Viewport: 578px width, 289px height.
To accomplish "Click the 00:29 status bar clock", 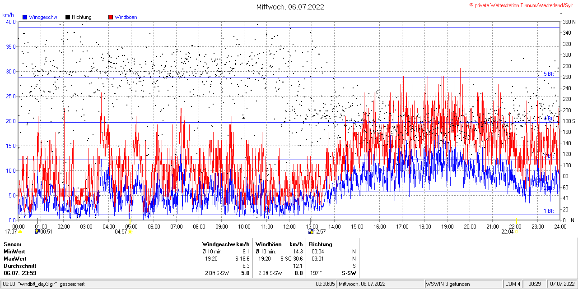I will (x=535, y=284).
